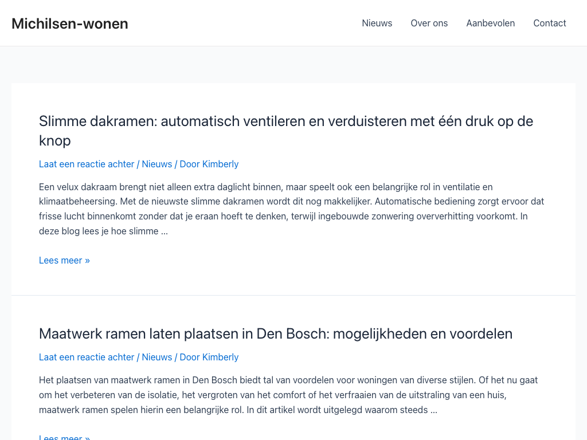Screen dimensions: 587x440
Task: Click Laat een reactie achter under Maatwerk ramen
Action: 87,357
